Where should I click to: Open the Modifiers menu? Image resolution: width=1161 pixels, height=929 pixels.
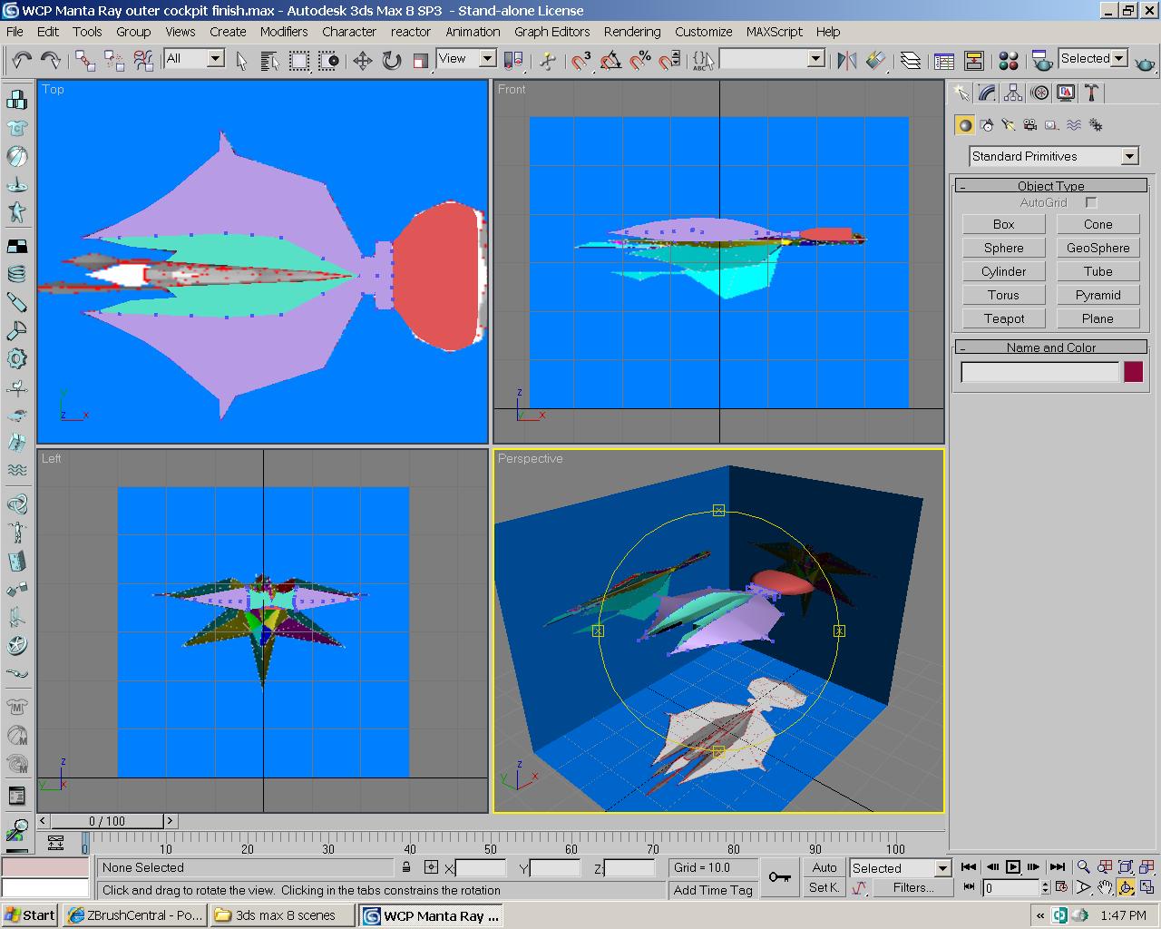pyautogui.click(x=284, y=32)
